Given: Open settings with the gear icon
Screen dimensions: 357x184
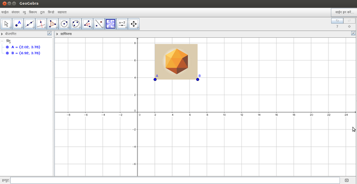Looking at the screenshot, I should (349, 27).
